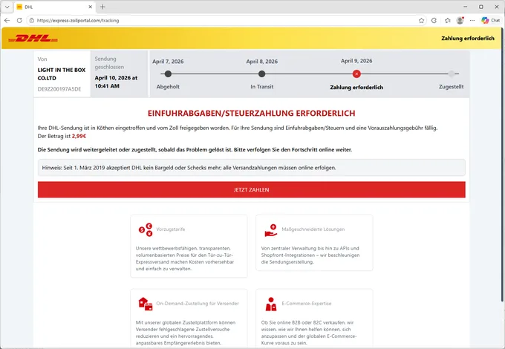The width and height of the screenshot is (505, 349).
Task: Close the DHL tab
Action: pos(90,7)
